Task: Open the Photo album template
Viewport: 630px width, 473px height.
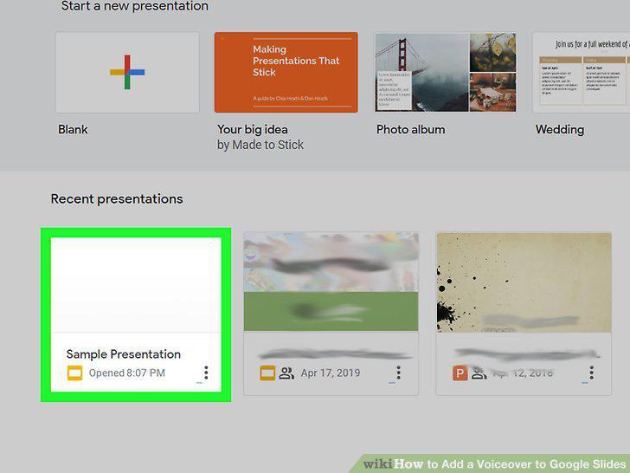Action: pyautogui.click(x=446, y=73)
